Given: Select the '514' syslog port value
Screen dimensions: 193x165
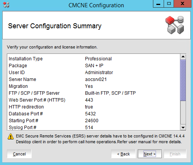Looking at the screenshot, I should 89,128.
